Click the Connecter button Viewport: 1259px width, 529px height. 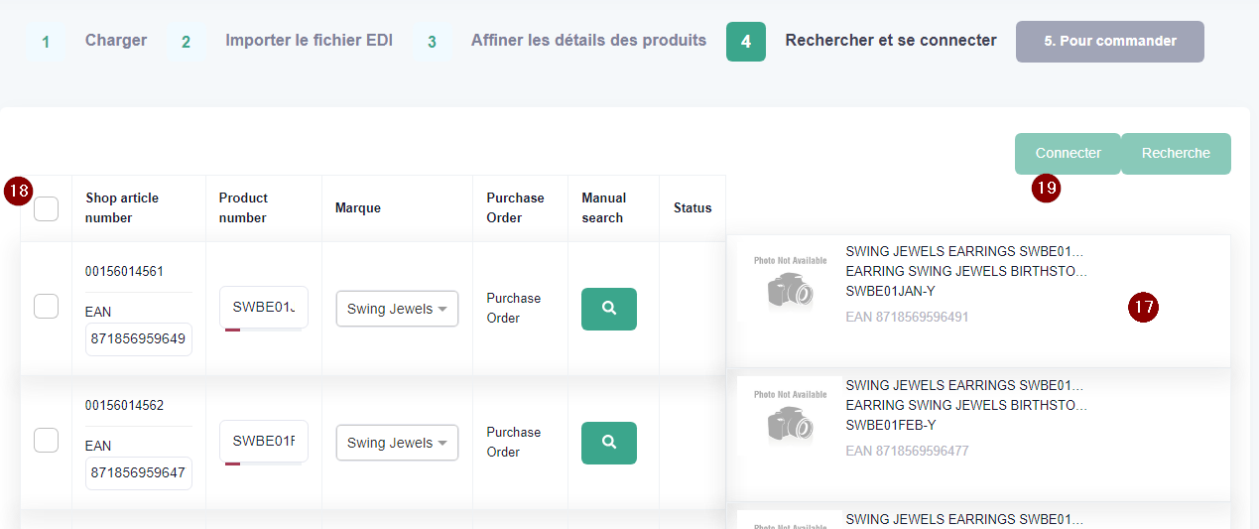[1068, 154]
